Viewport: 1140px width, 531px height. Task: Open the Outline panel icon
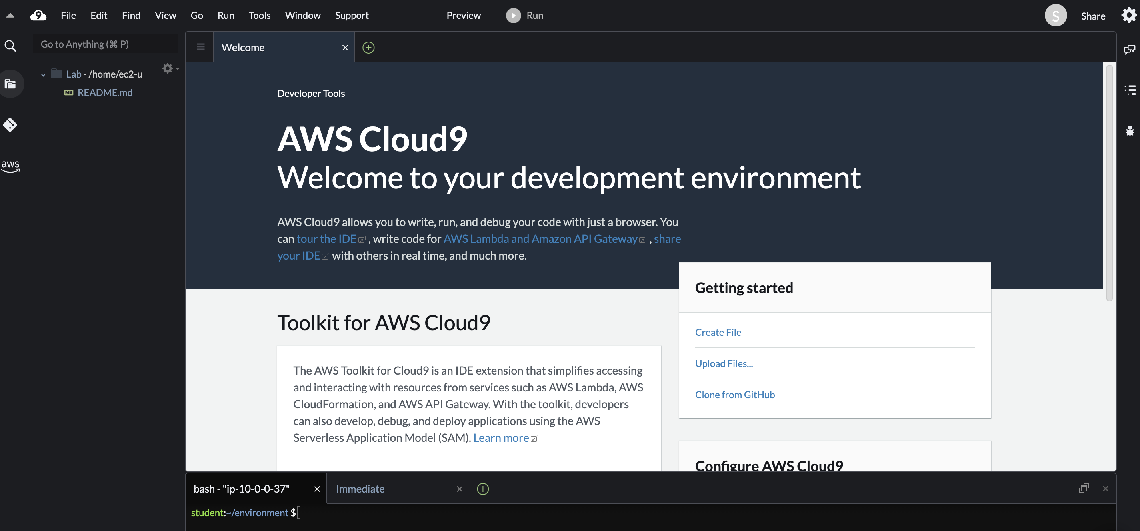(x=1130, y=90)
